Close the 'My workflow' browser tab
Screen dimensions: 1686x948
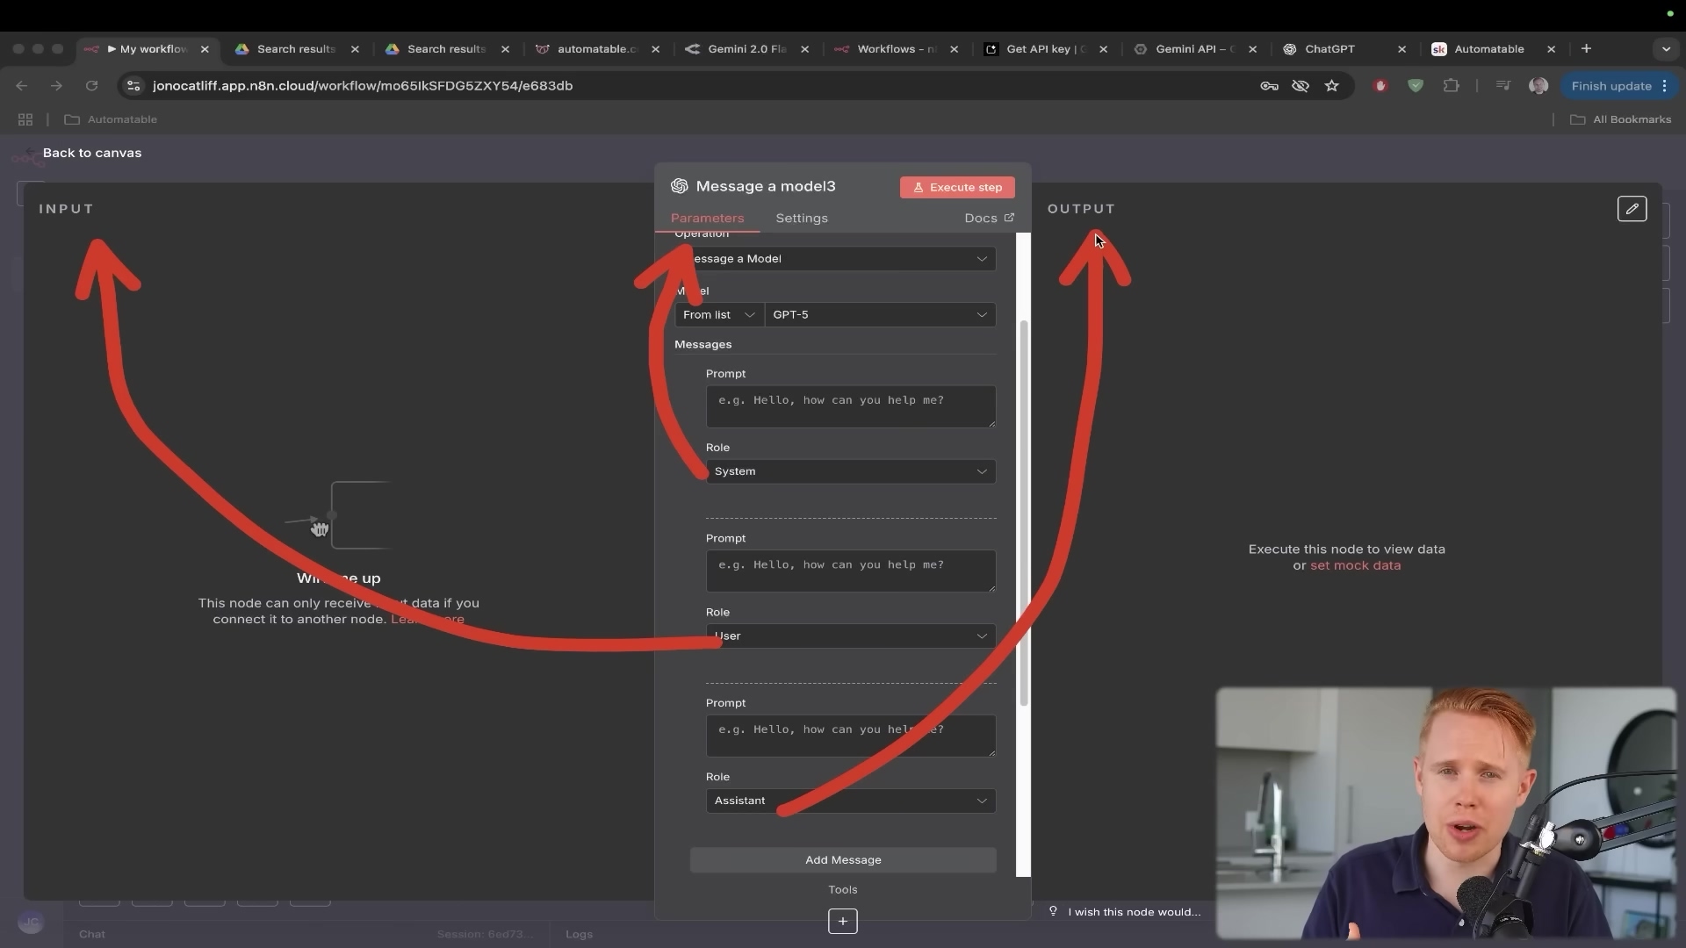pos(205,49)
